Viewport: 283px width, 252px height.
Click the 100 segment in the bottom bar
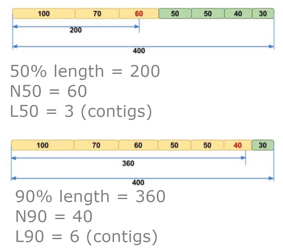tap(42, 145)
